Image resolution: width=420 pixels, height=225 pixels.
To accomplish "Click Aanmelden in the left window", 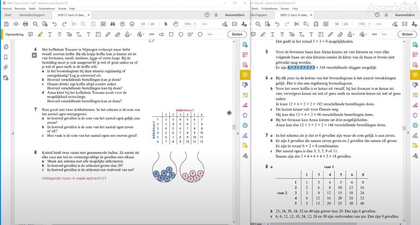I will point(235,15).
